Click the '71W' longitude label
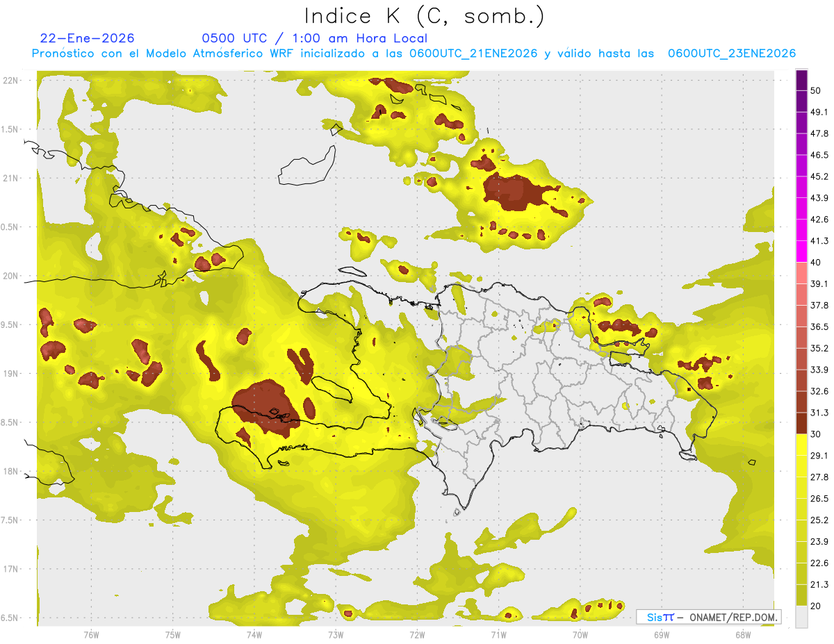Image resolution: width=834 pixels, height=644 pixels. (x=498, y=634)
